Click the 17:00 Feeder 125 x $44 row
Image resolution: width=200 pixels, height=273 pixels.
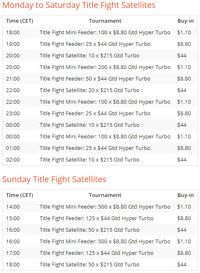point(100,253)
